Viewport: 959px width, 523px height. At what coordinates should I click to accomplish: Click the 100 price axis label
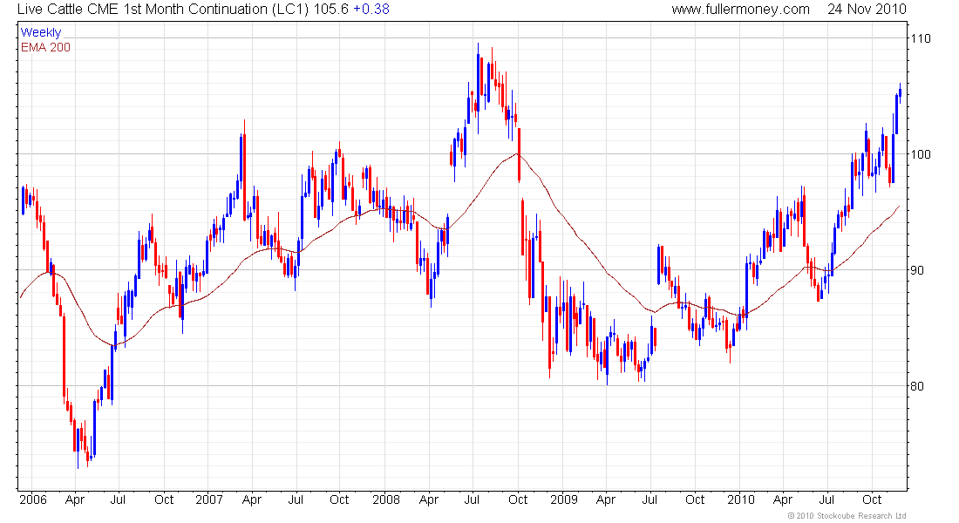(921, 154)
